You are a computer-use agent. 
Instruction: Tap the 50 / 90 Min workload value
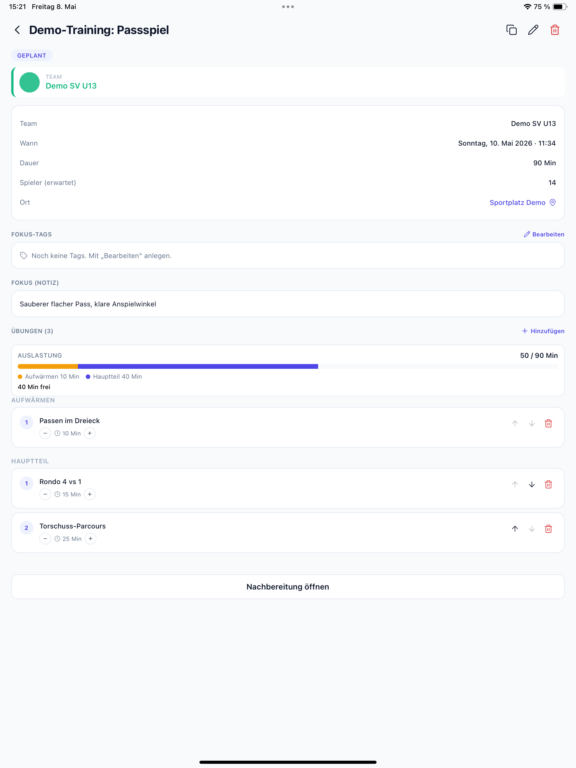(539, 356)
